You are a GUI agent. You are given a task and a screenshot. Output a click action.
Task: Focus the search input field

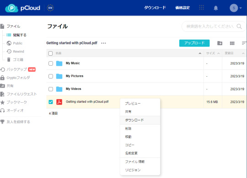coord(214,26)
